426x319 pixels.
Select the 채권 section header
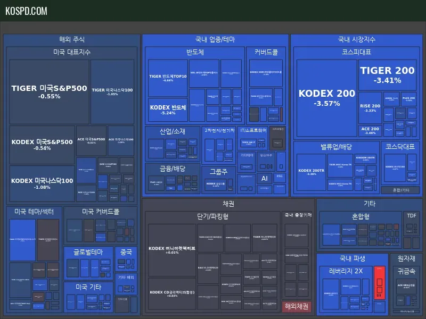point(228,204)
